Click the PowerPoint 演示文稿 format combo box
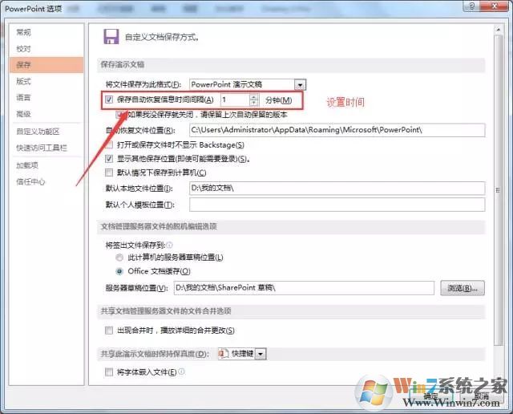Screen dimensions: 513x414 (x=248, y=84)
